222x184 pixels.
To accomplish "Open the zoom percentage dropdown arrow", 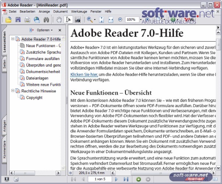I will point(141,20).
